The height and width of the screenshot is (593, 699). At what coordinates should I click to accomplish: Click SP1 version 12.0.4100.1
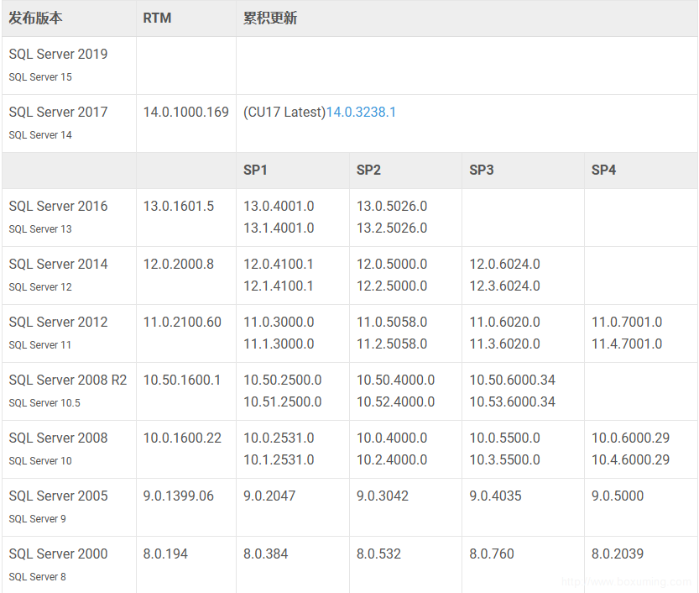tap(279, 264)
